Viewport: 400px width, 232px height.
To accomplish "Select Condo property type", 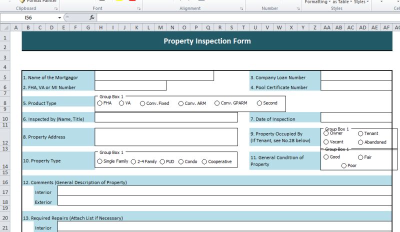I will (x=181, y=161).
